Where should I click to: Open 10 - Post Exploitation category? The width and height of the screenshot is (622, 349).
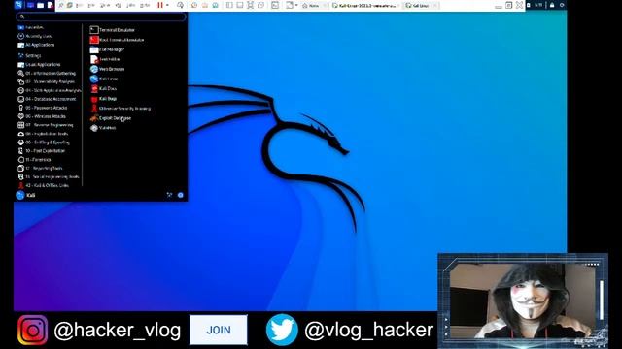pyautogui.click(x=41, y=151)
